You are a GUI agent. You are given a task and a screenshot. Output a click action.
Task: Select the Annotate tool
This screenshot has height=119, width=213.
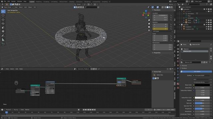[3, 36]
